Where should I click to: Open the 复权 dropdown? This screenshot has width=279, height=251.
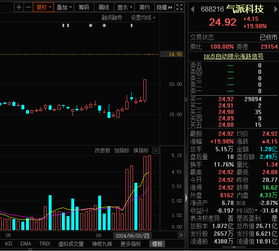[x=43, y=7]
